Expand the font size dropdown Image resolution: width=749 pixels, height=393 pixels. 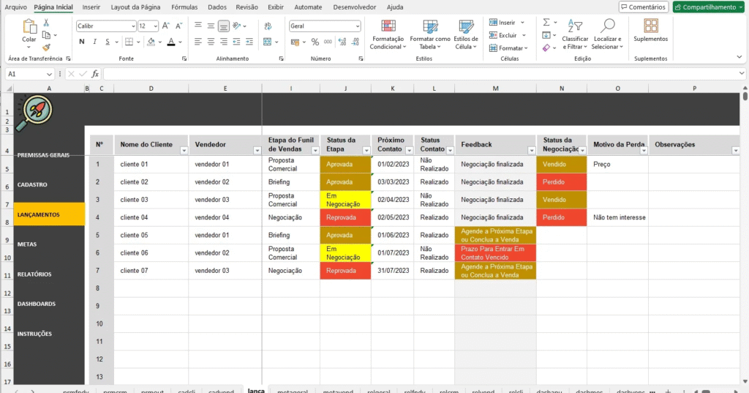coord(155,26)
